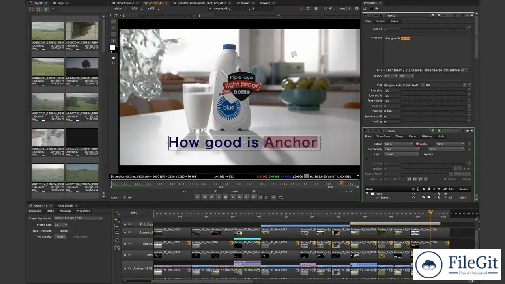Toggle visibility eye of Bezier1 layer
This screenshot has height=284, width=505.
[413, 198]
